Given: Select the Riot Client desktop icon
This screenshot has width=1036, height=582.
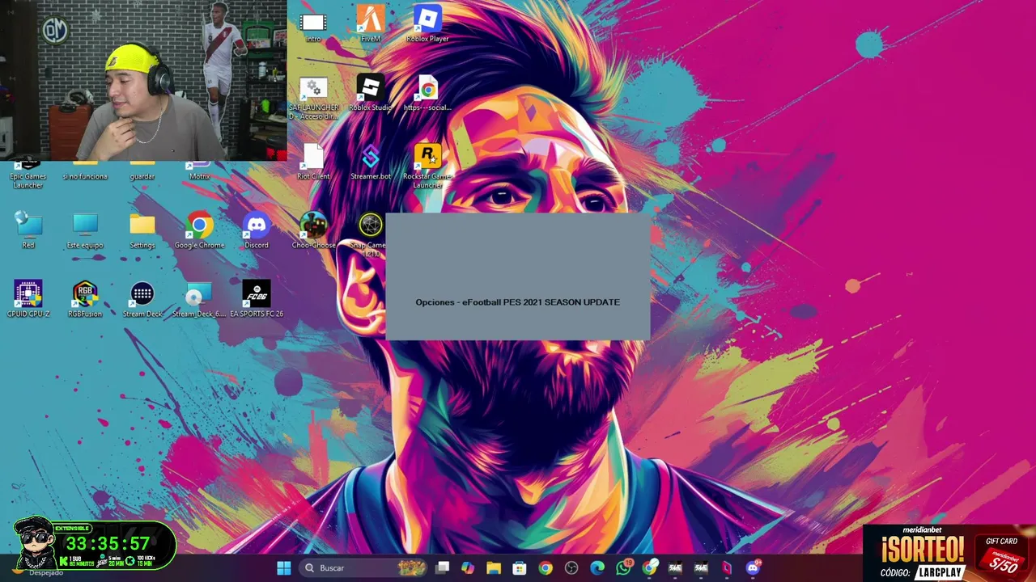Looking at the screenshot, I should click(x=313, y=157).
